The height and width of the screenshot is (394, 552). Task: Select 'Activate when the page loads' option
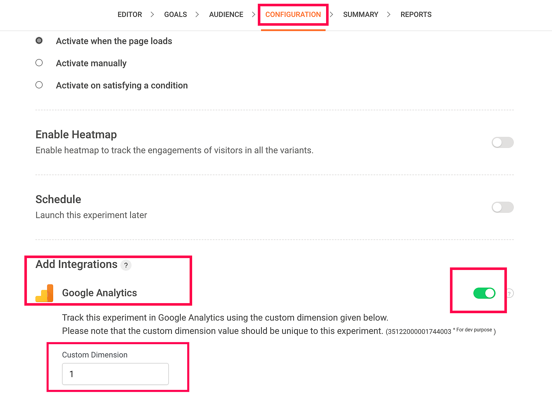tap(39, 41)
